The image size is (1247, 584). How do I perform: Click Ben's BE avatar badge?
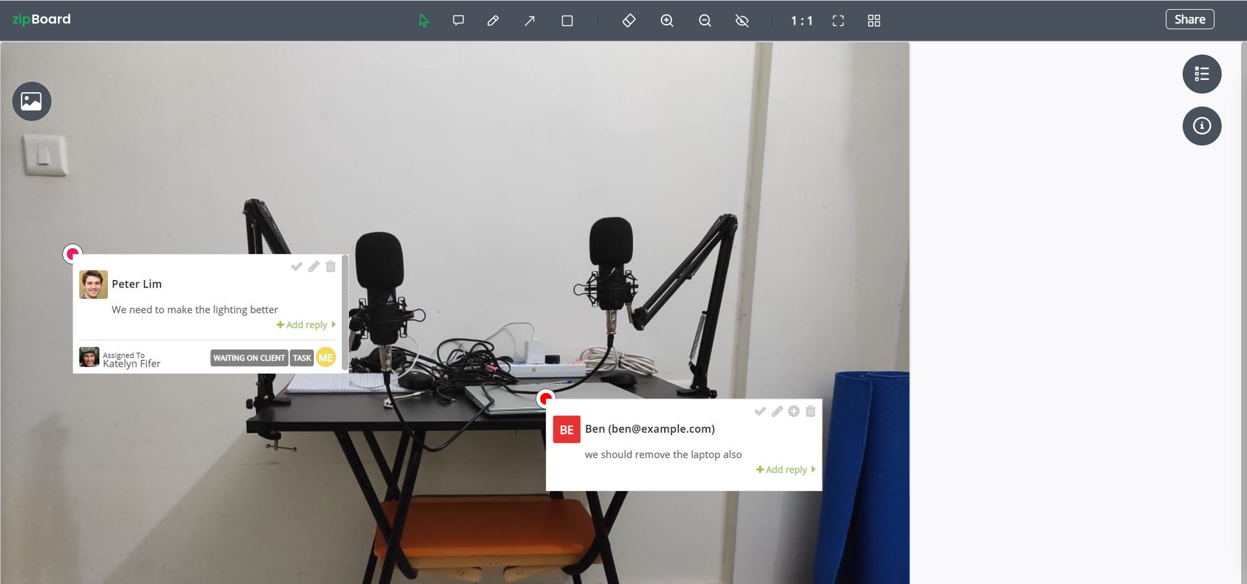point(567,429)
